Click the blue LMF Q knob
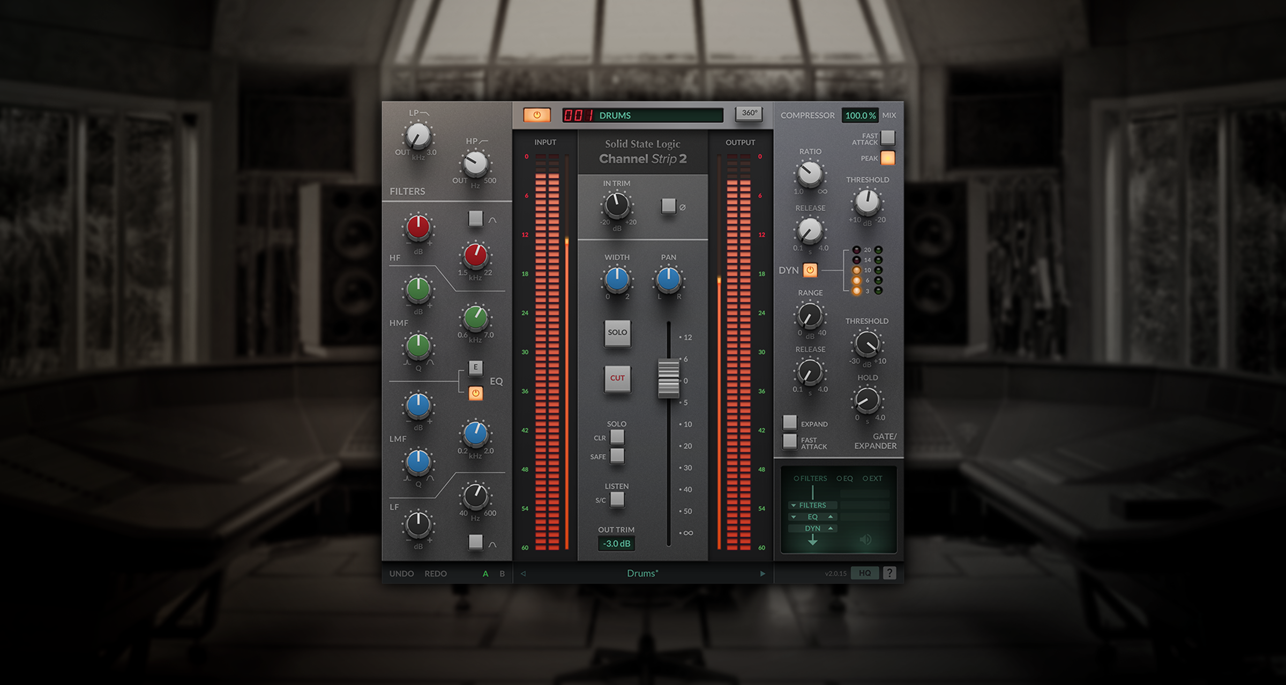1286x685 pixels. [x=418, y=461]
